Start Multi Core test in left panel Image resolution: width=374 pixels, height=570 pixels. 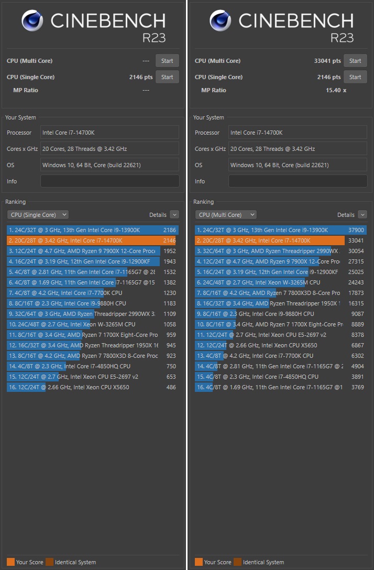[x=167, y=61]
